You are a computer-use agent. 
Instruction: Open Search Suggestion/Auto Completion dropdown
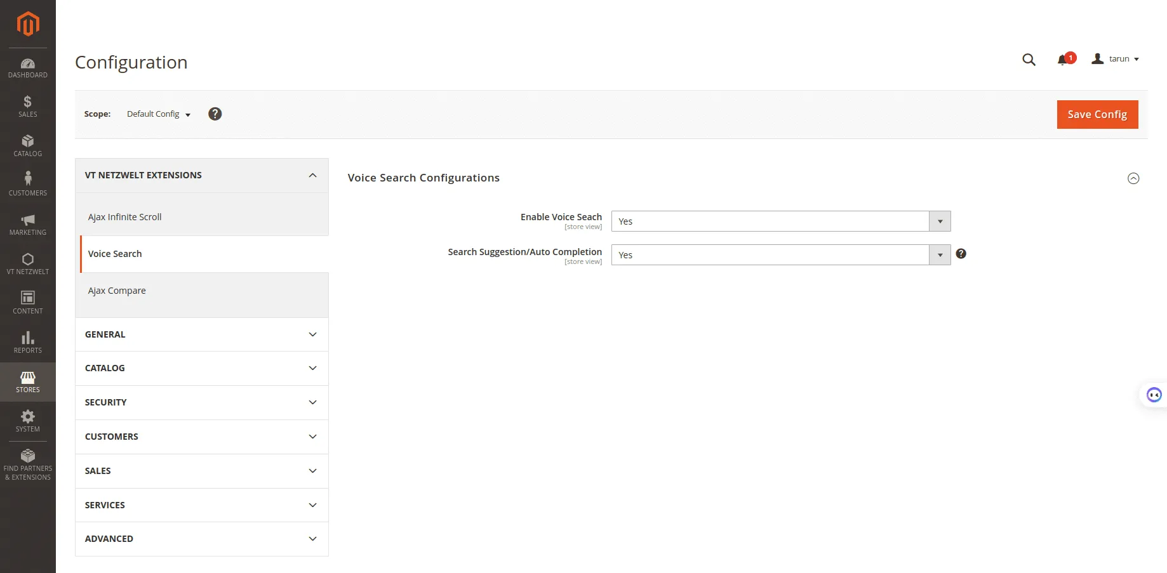point(780,255)
